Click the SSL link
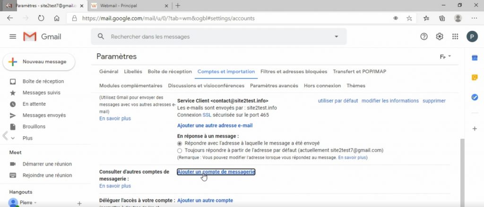 coord(207,115)
